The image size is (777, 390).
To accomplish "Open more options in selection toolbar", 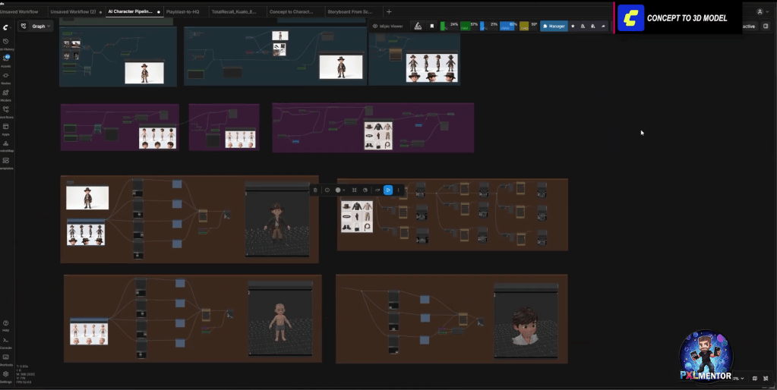I will click(399, 190).
